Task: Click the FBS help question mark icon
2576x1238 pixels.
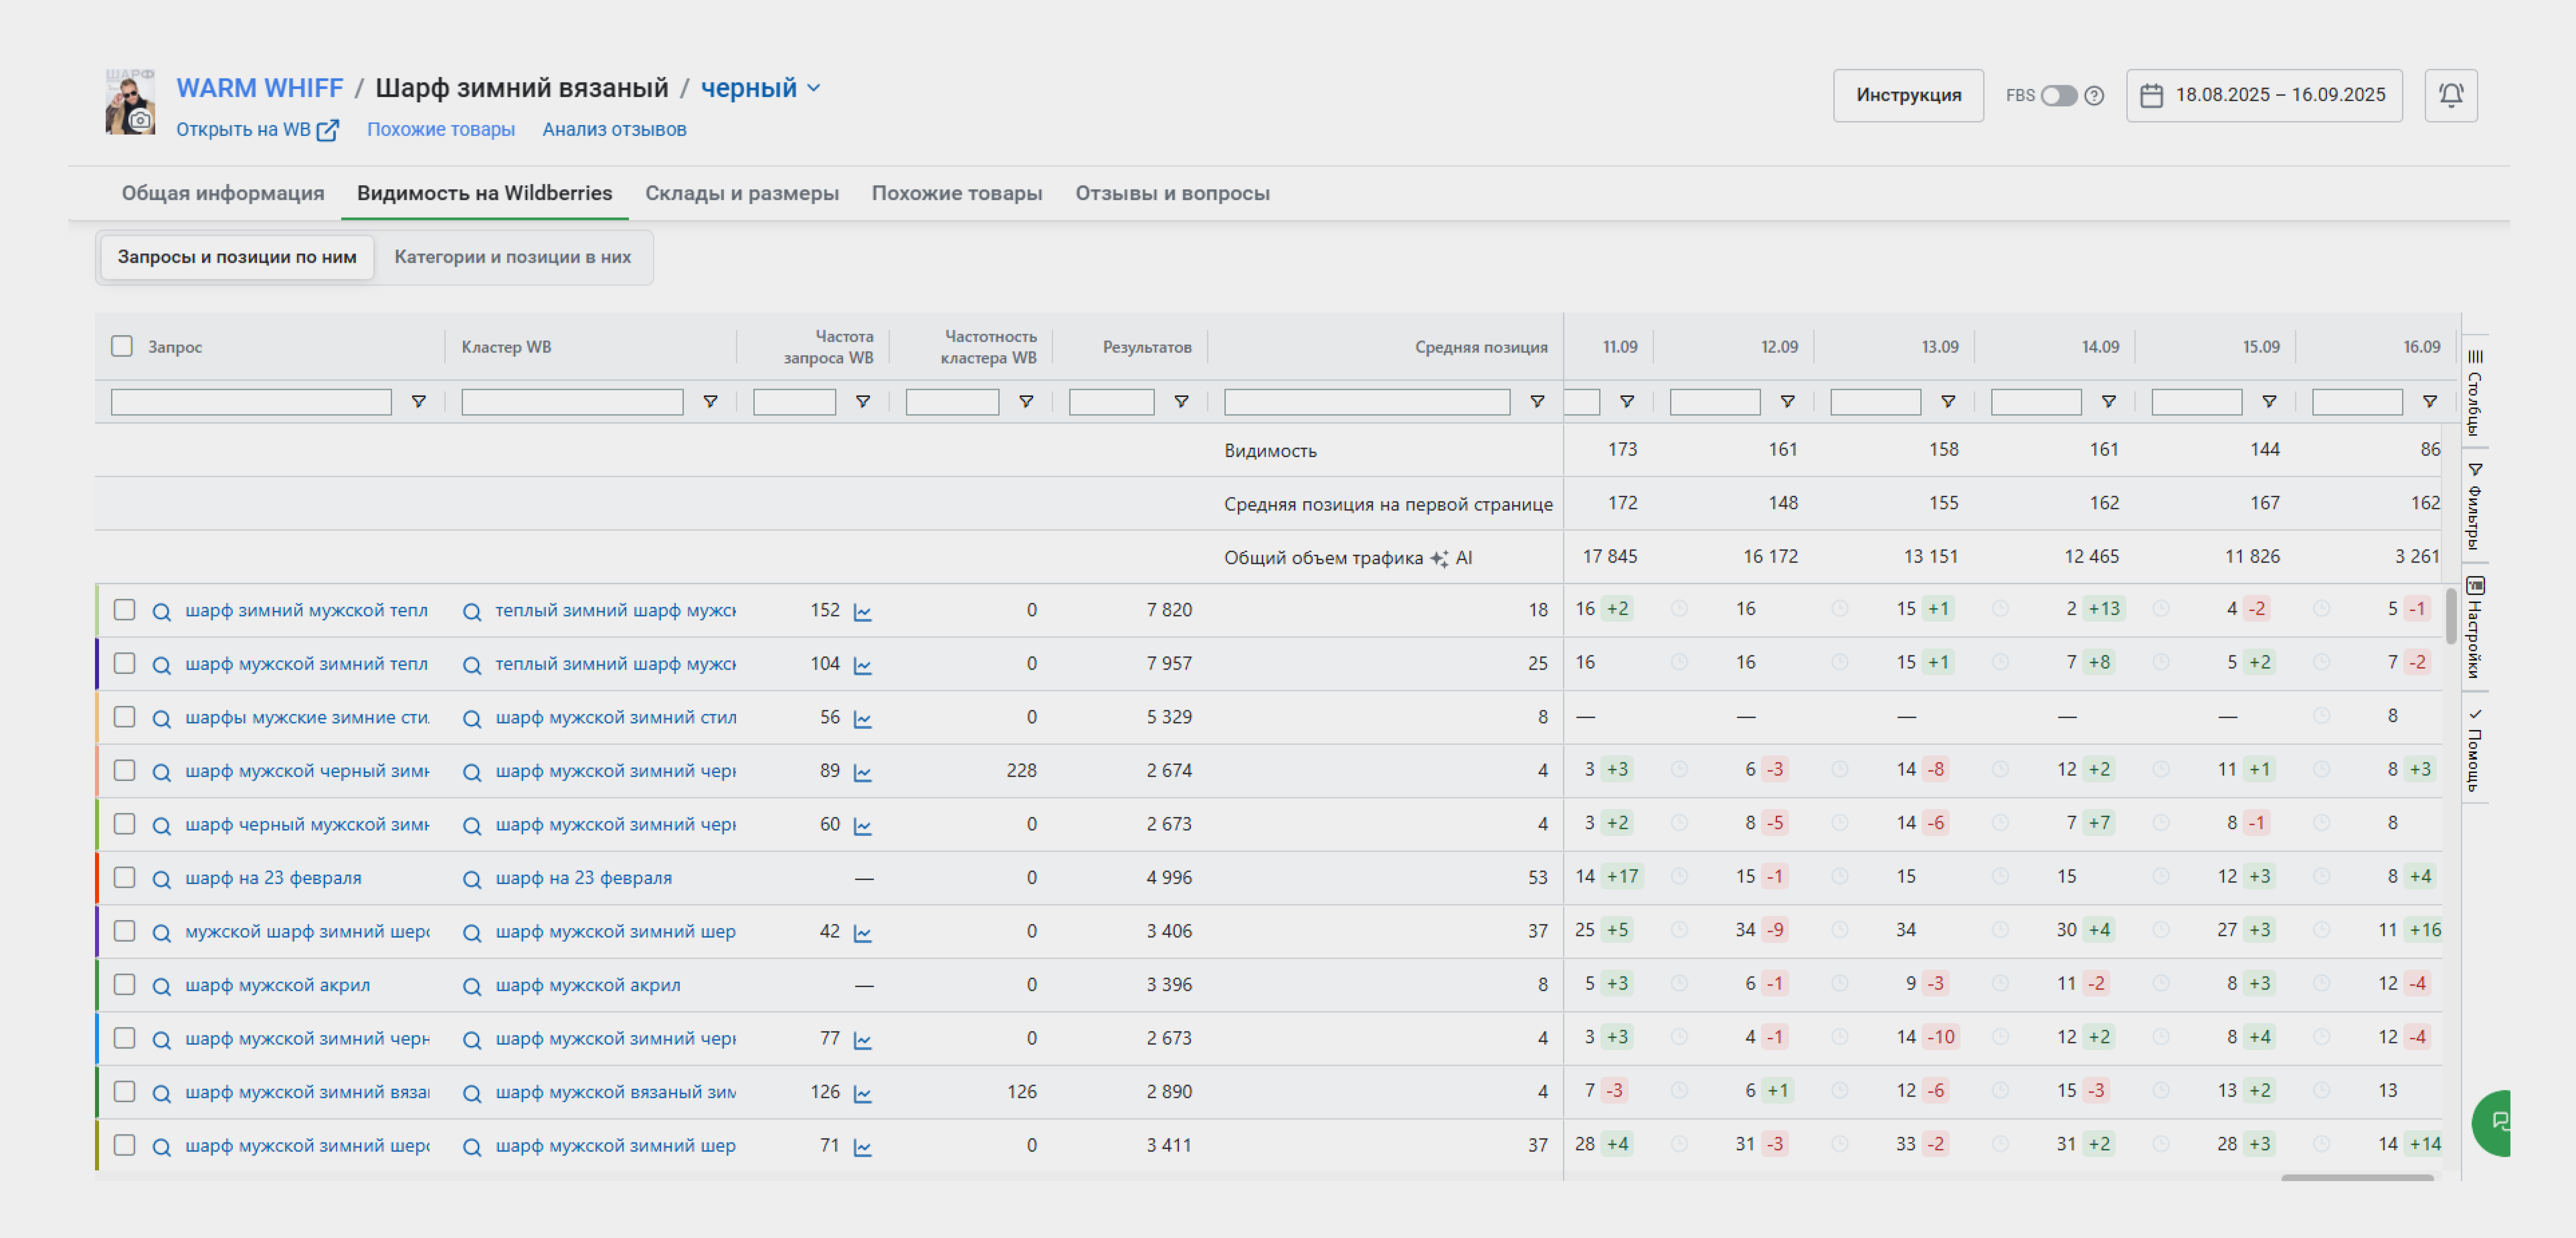Action: tap(2094, 95)
